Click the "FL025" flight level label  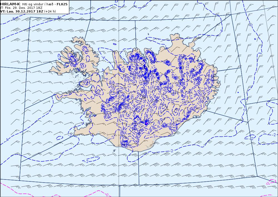pyautogui.click(x=62, y=4)
